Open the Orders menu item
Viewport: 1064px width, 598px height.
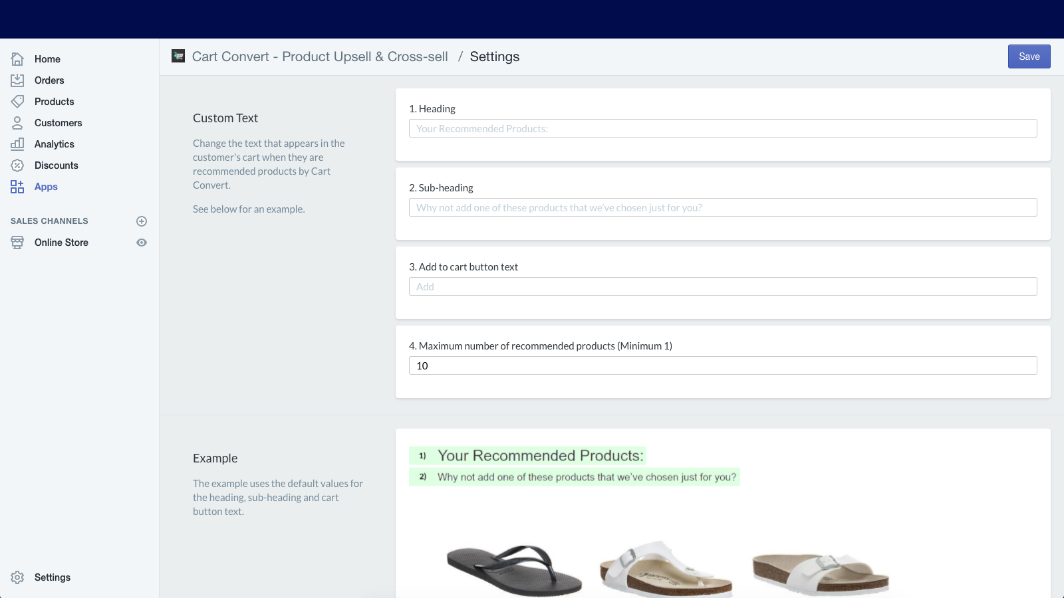49,80
